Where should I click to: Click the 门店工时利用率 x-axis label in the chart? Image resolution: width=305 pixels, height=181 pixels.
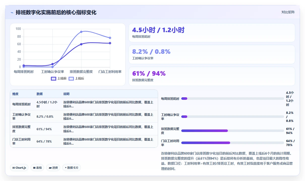pos(110,72)
